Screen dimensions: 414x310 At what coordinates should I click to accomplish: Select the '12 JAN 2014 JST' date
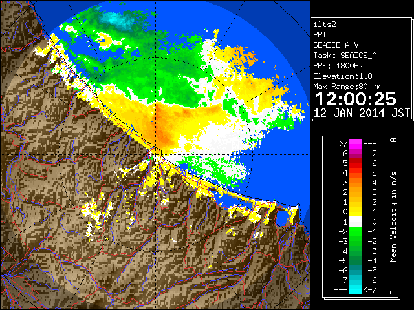click(362, 113)
